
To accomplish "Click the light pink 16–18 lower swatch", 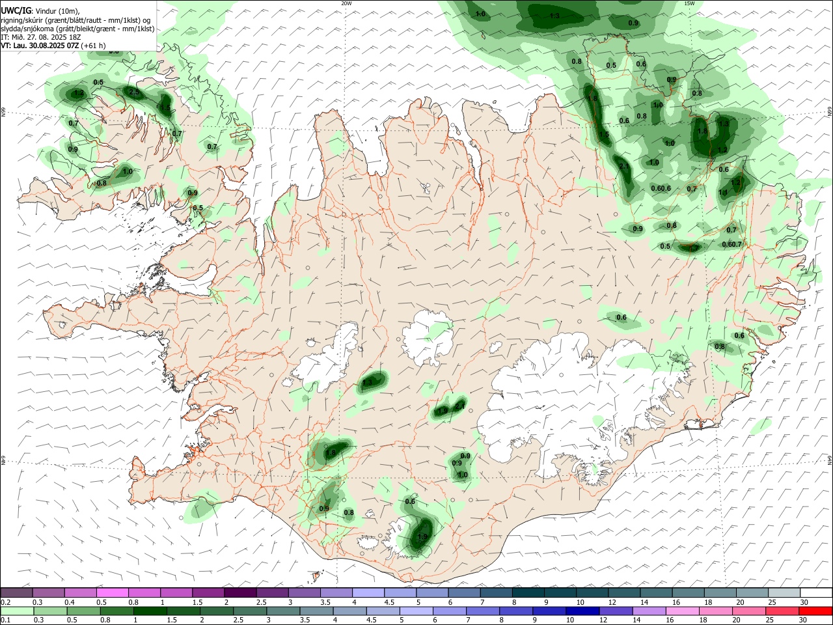I will pyautogui.click(x=681, y=611).
